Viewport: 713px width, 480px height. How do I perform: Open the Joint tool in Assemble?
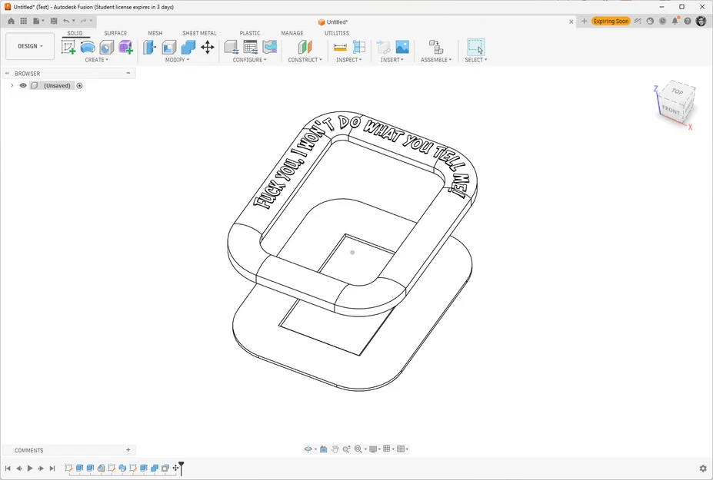435,47
